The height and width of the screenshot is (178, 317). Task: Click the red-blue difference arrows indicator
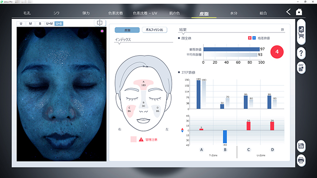pos(183,130)
